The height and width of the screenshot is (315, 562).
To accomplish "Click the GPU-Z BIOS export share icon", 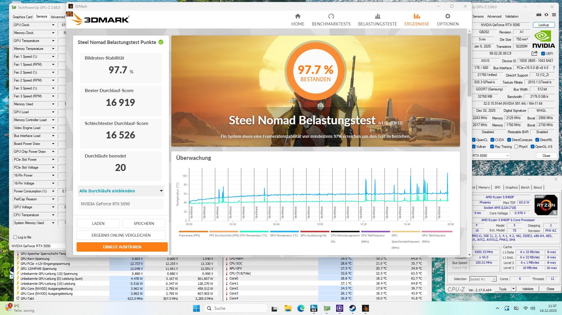I will coord(534,53).
